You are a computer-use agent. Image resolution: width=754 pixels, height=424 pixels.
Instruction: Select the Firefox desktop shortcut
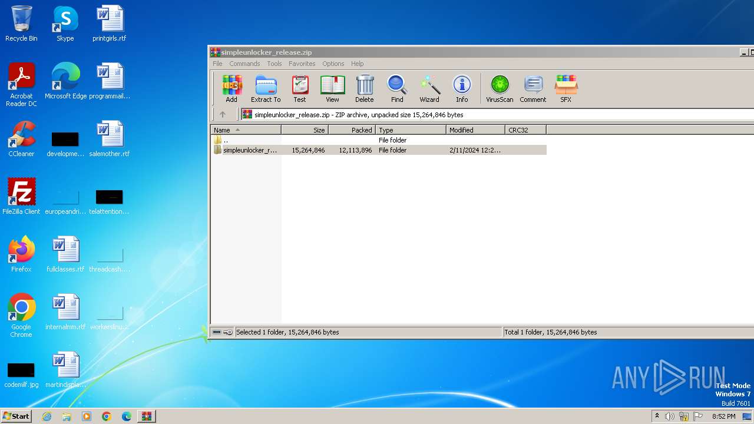pos(21,254)
